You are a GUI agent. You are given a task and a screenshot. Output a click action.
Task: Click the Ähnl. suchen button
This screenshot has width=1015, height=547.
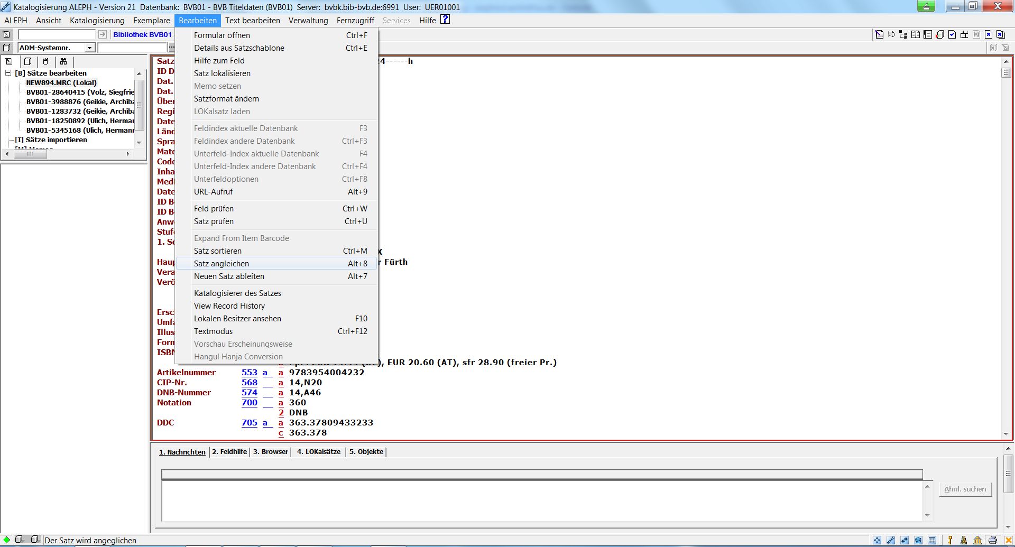(x=965, y=489)
